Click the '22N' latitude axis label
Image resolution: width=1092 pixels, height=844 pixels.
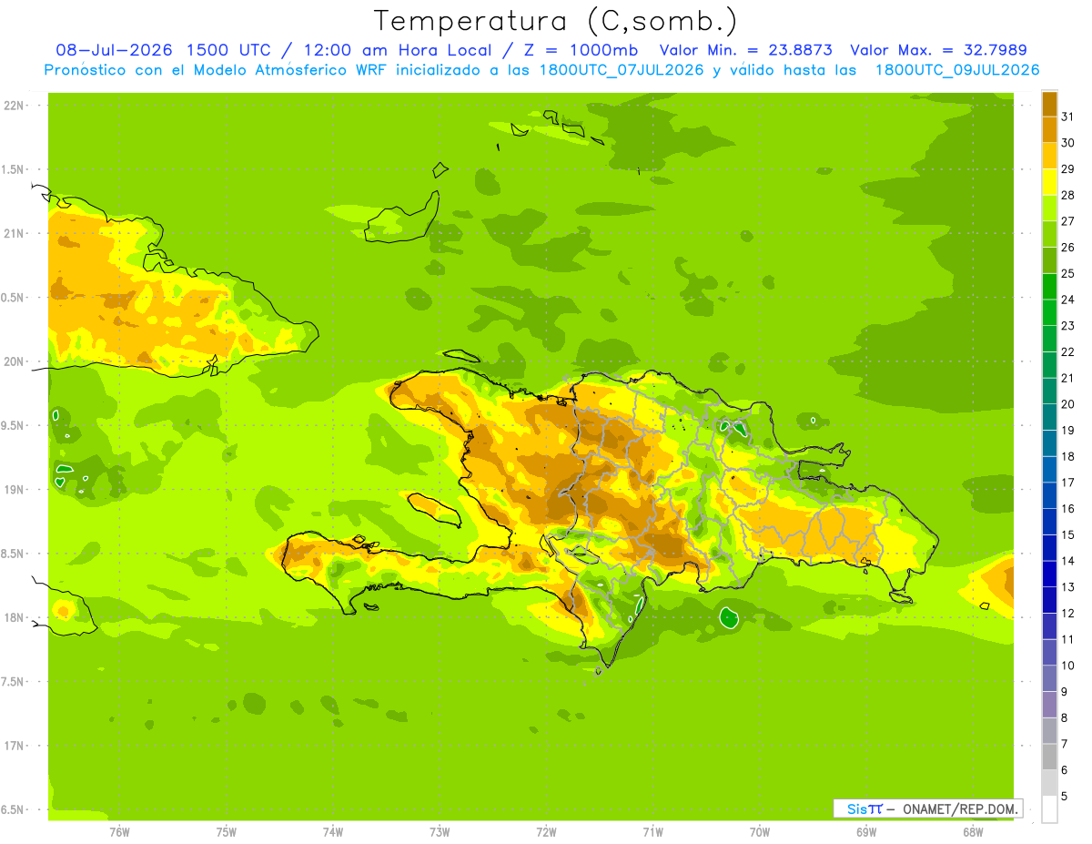(13, 106)
